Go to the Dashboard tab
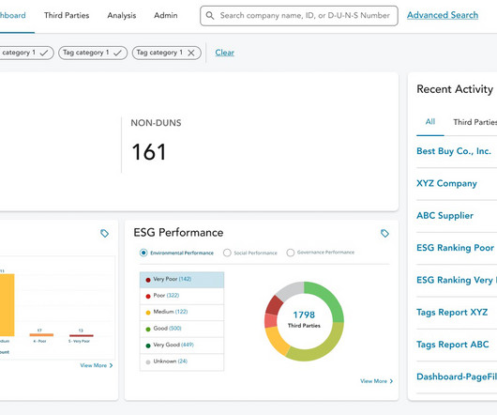This screenshot has width=497, height=415. 13,15
